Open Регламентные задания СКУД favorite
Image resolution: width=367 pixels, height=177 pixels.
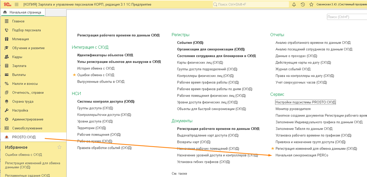pyautogui.click(x=27, y=175)
